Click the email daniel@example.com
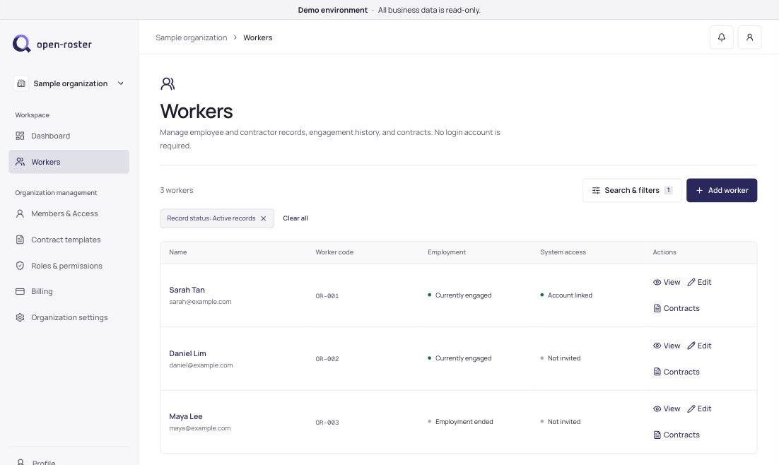779x465 pixels. click(x=201, y=365)
